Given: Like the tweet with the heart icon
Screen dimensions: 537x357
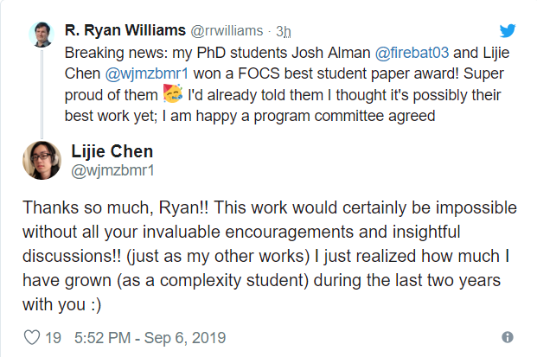Looking at the screenshot, I should tap(31, 336).
